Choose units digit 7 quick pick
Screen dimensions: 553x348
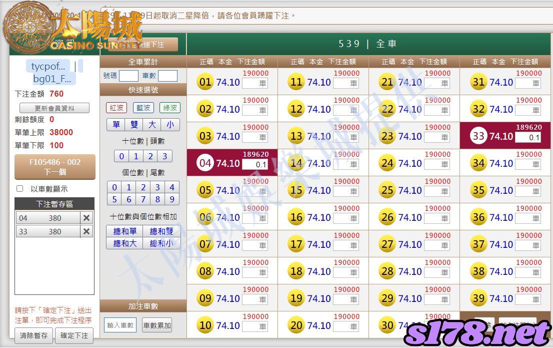pyautogui.click(x=143, y=199)
